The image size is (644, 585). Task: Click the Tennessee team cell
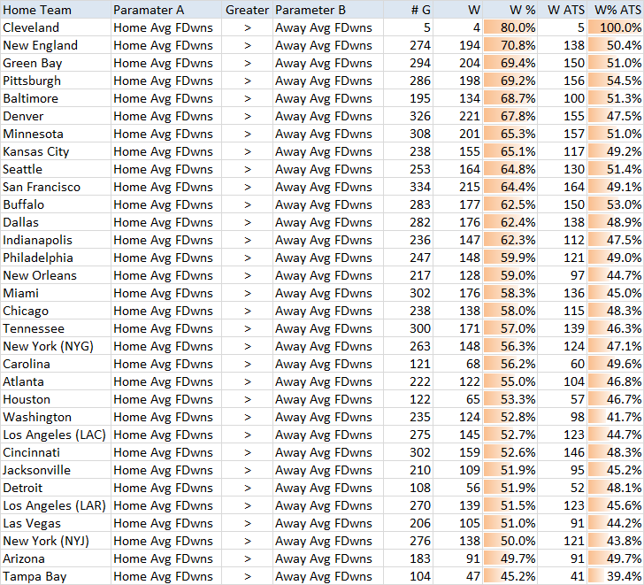coord(56,327)
